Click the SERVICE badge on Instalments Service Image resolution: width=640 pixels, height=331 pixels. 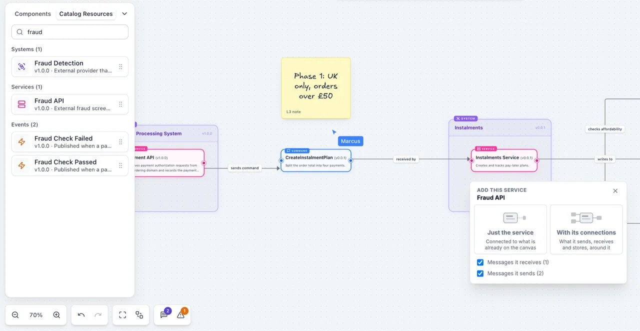485,148
